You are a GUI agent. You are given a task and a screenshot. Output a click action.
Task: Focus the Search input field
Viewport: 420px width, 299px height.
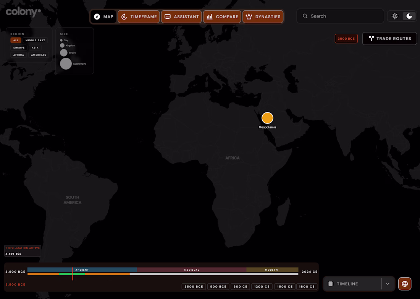pyautogui.click(x=340, y=16)
